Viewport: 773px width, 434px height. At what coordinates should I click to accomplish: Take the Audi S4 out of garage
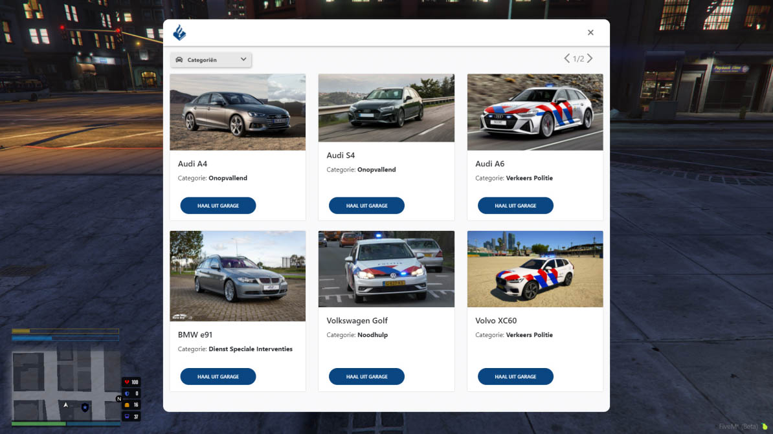(x=367, y=206)
